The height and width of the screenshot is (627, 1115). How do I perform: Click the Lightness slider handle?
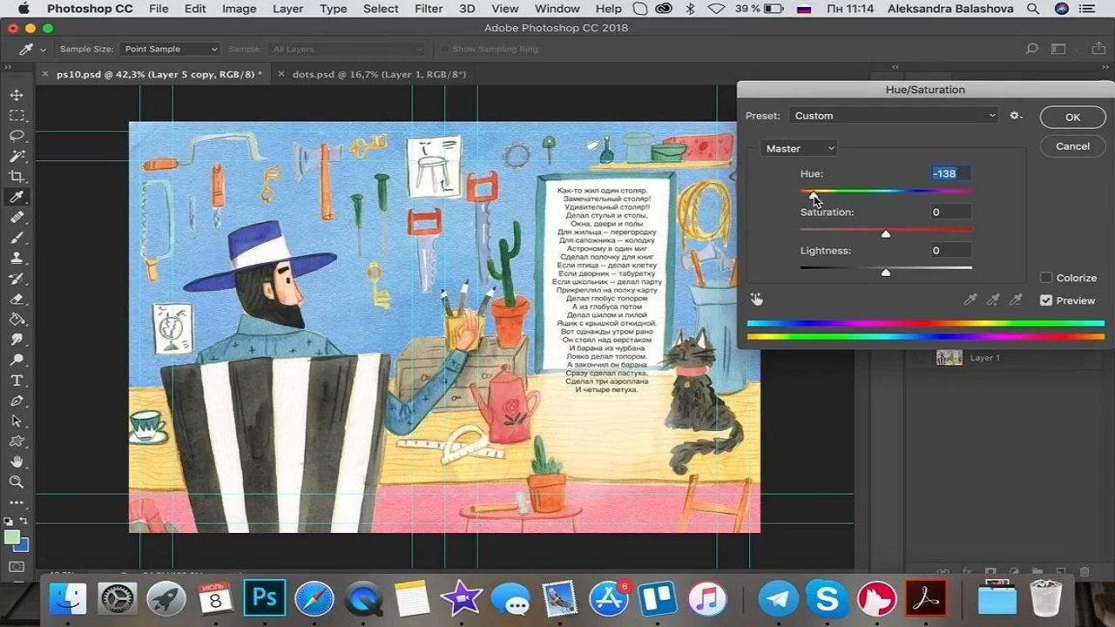886,273
